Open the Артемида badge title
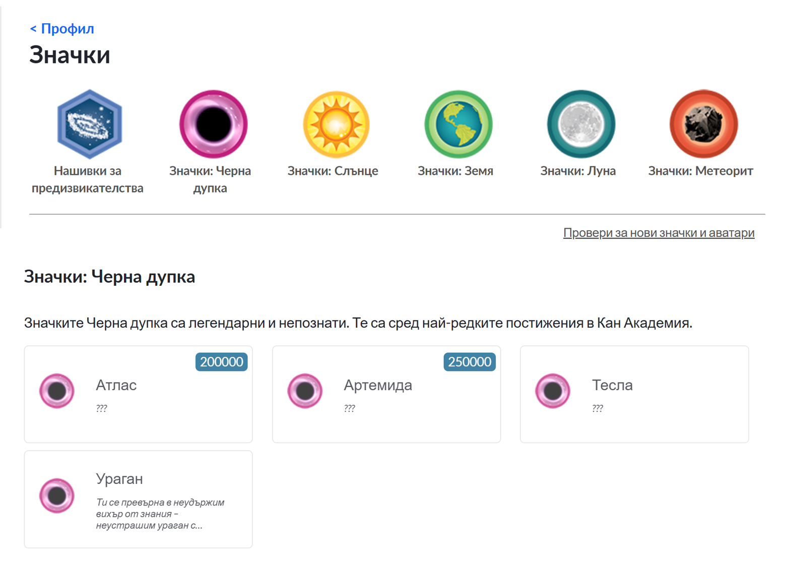This screenshot has width=787, height=564. 378,385
